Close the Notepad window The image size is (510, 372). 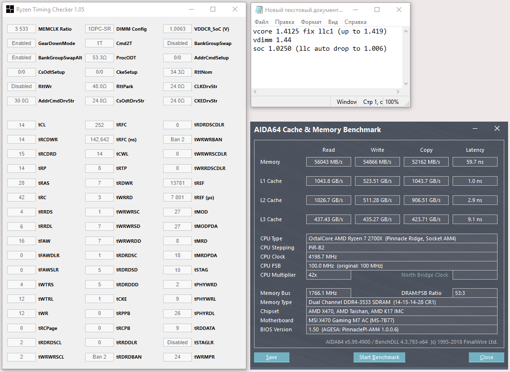pos(399,10)
